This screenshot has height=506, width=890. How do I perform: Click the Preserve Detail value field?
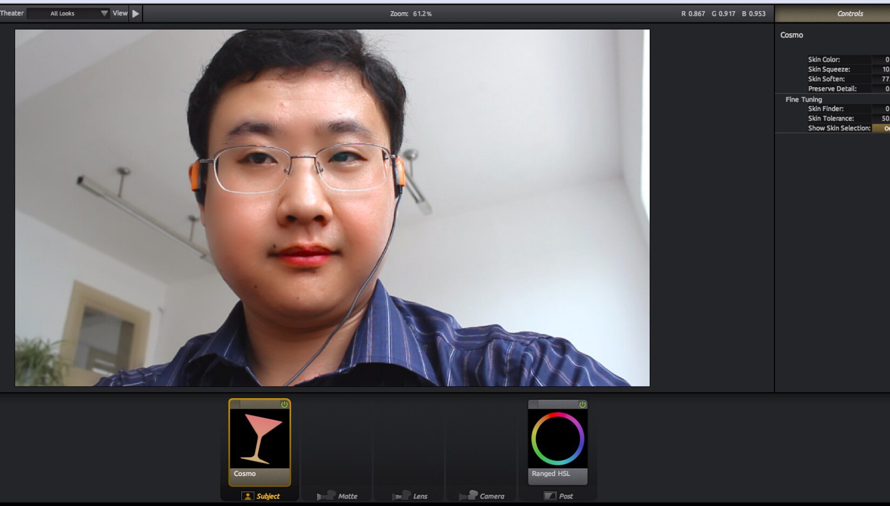pos(881,88)
